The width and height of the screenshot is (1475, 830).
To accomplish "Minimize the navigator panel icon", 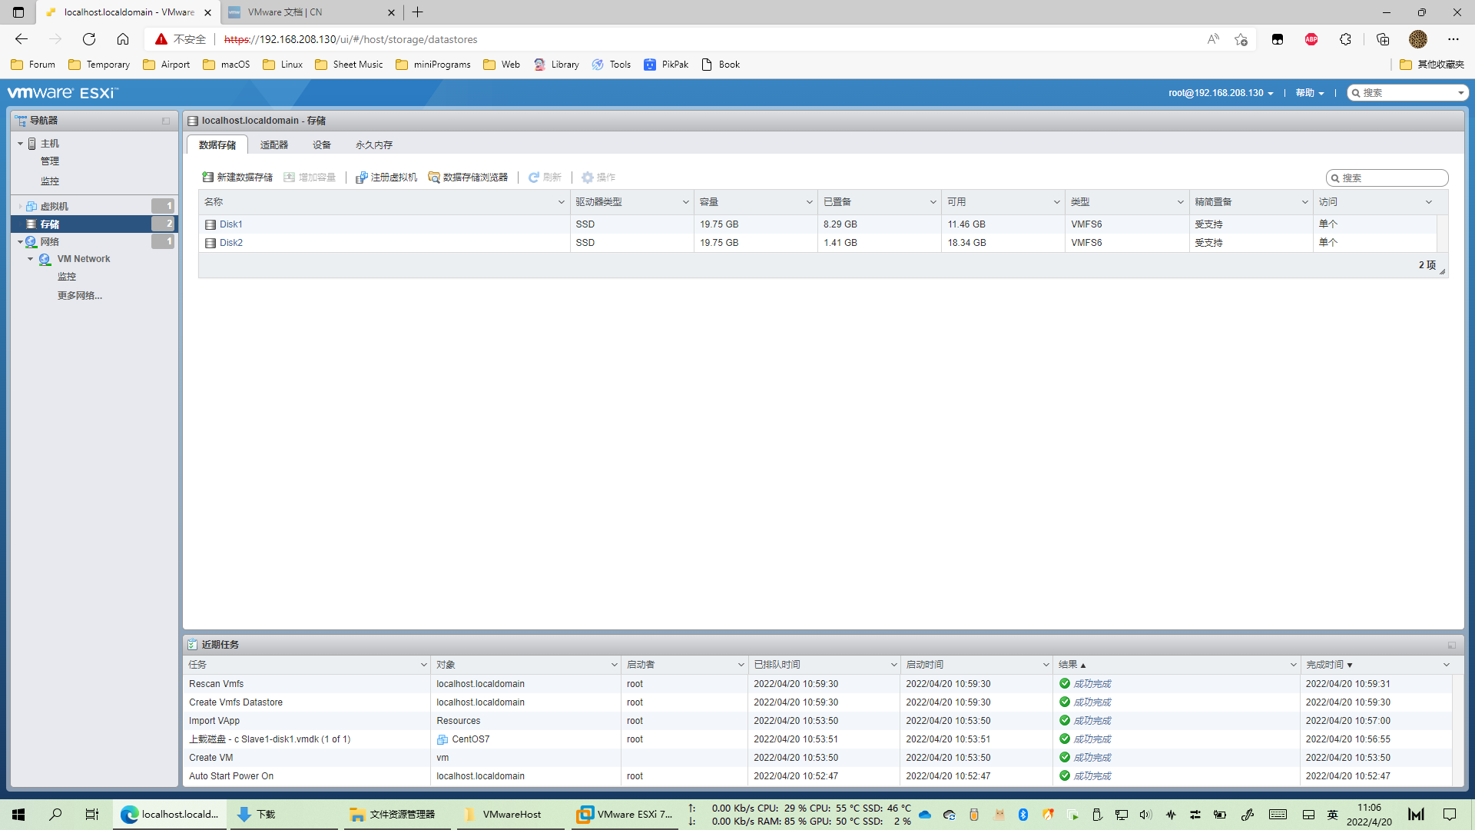I will click(166, 121).
